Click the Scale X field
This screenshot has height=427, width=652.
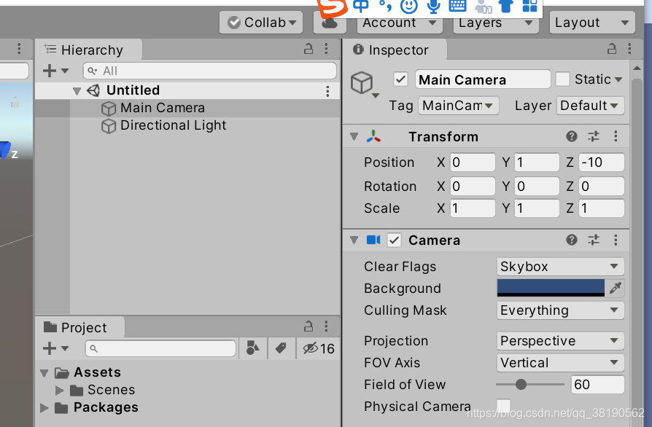[473, 208]
